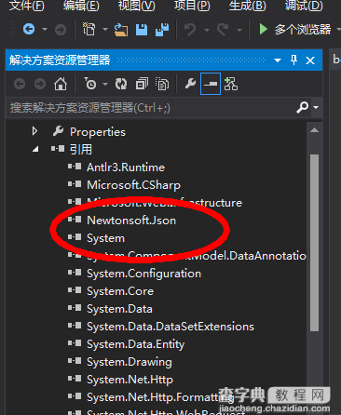Viewport: 341px width, 415px height.
Task: Open the 项目(P) menu
Action: tap(192, 6)
